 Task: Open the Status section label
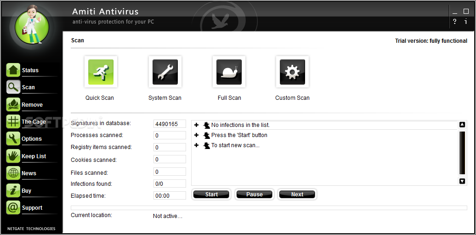click(x=30, y=70)
